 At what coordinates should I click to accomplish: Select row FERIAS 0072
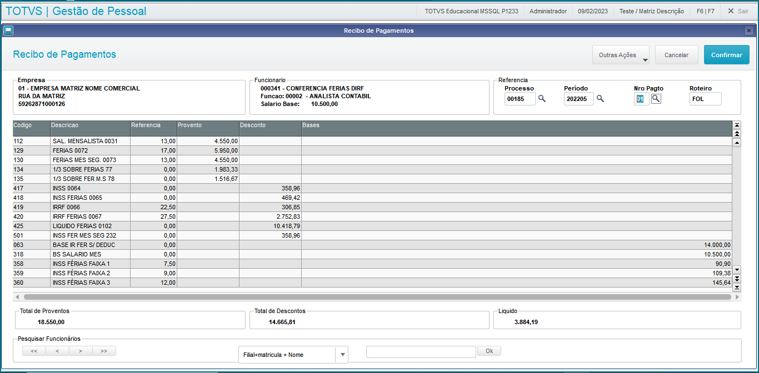tap(372, 150)
